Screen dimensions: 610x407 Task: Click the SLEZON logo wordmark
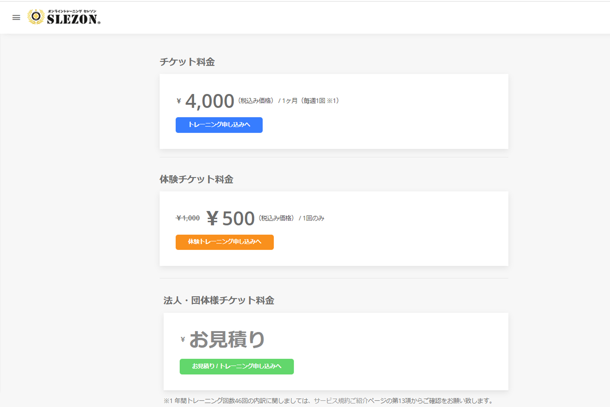click(73, 20)
